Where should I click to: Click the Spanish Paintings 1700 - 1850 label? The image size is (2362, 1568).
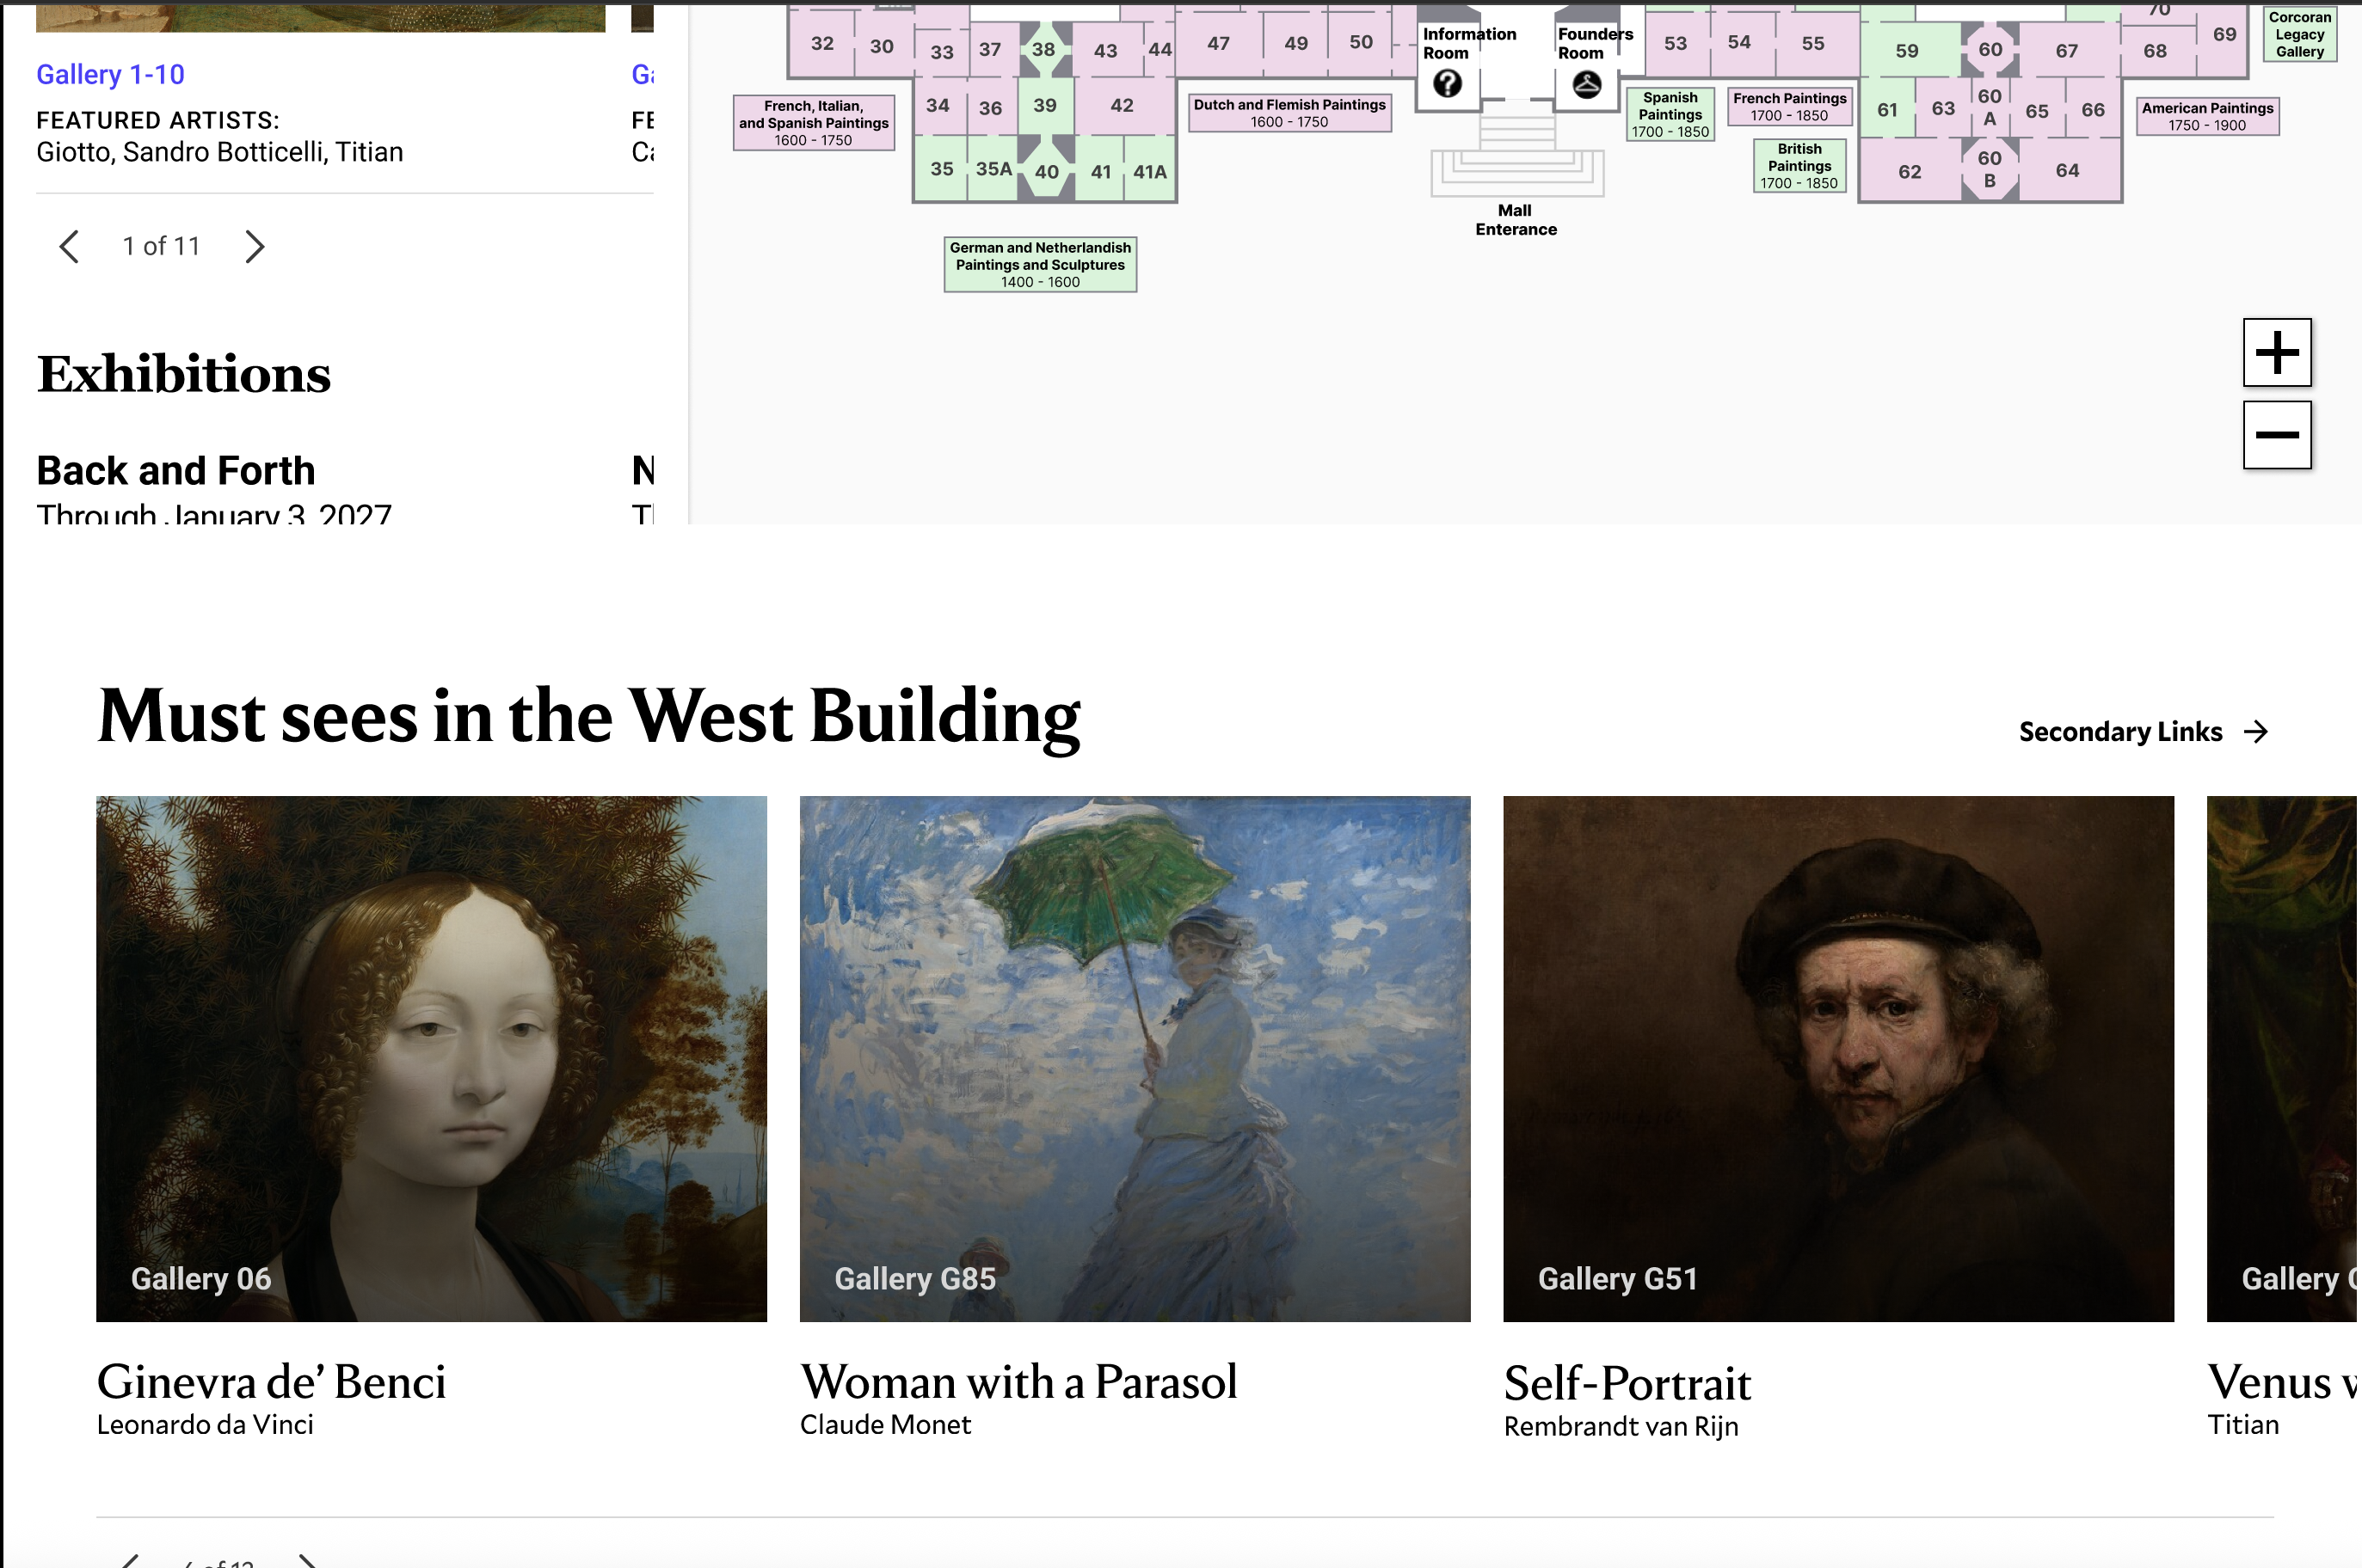pyautogui.click(x=1670, y=114)
